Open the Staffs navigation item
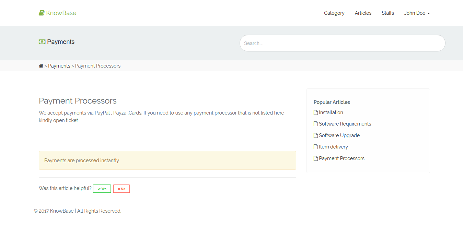463x226 pixels. point(387,13)
